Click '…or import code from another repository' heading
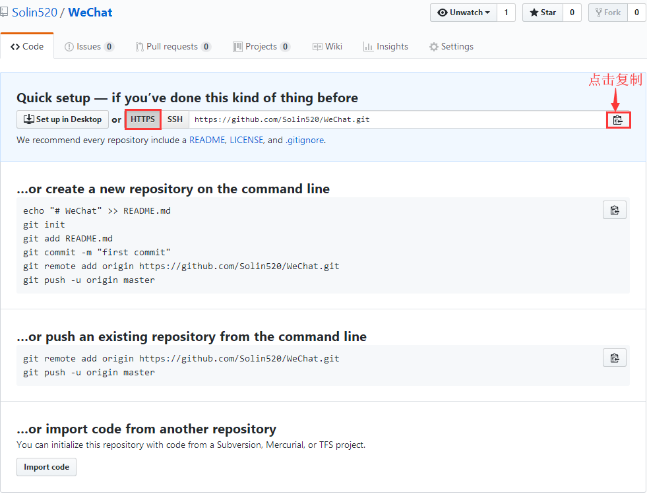Image resolution: width=647 pixels, height=500 pixels. pos(146,429)
